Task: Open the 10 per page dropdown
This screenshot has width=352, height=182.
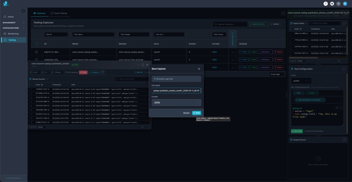Action: (x=277, y=74)
